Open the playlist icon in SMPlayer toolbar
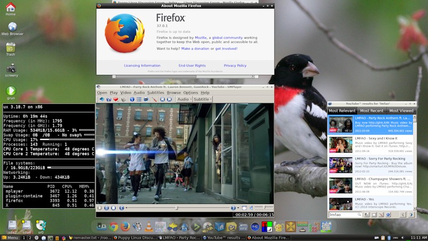The height and width of the screenshot is (241, 428). pos(139,100)
